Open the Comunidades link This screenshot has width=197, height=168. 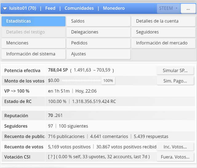(x=79, y=8)
